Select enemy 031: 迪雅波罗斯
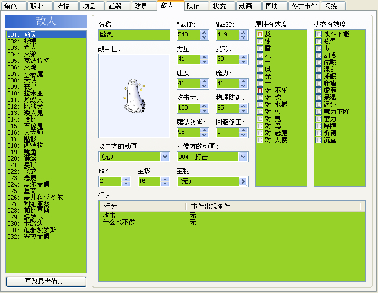The height and width of the screenshot is (293, 378). pyautogui.click(x=46, y=230)
